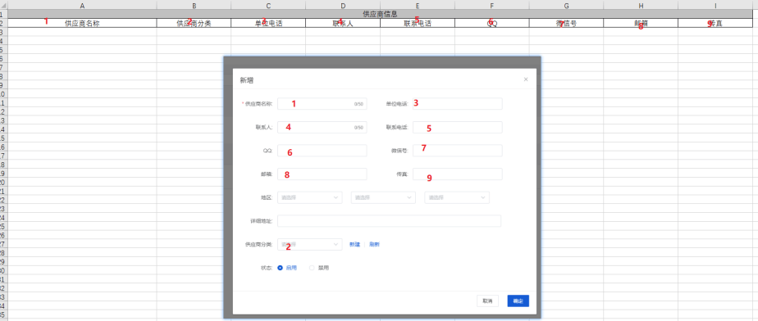Viewport: 758px width, 321px height.
Task: Select spreadsheet column header C
Action: [x=268, y=5]
